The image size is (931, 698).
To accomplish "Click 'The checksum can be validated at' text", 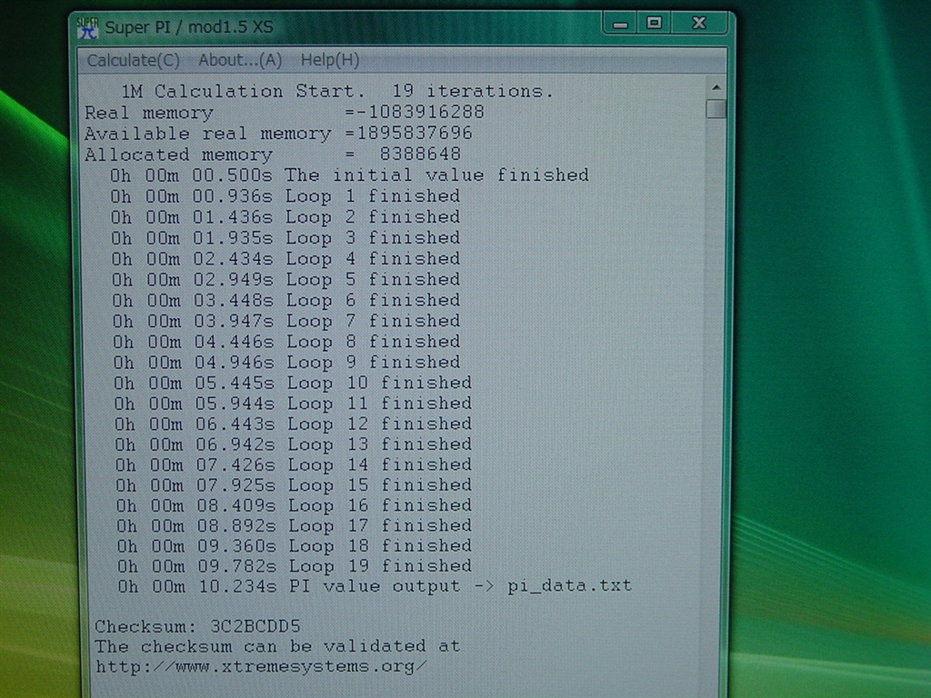I will click(x=277, y=646).
